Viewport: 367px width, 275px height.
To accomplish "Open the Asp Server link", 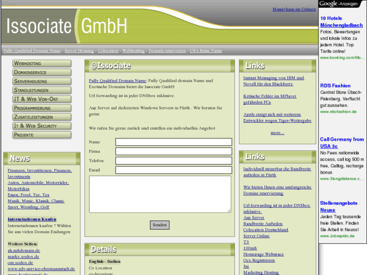I will pos(254,217).
